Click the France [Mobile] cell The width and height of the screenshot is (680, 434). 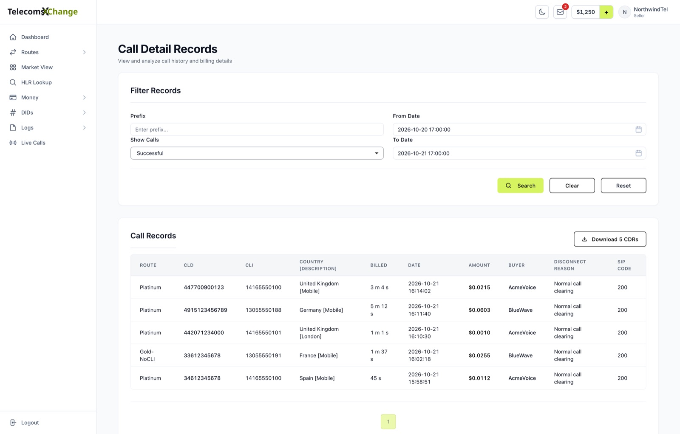tap(319, 355)
